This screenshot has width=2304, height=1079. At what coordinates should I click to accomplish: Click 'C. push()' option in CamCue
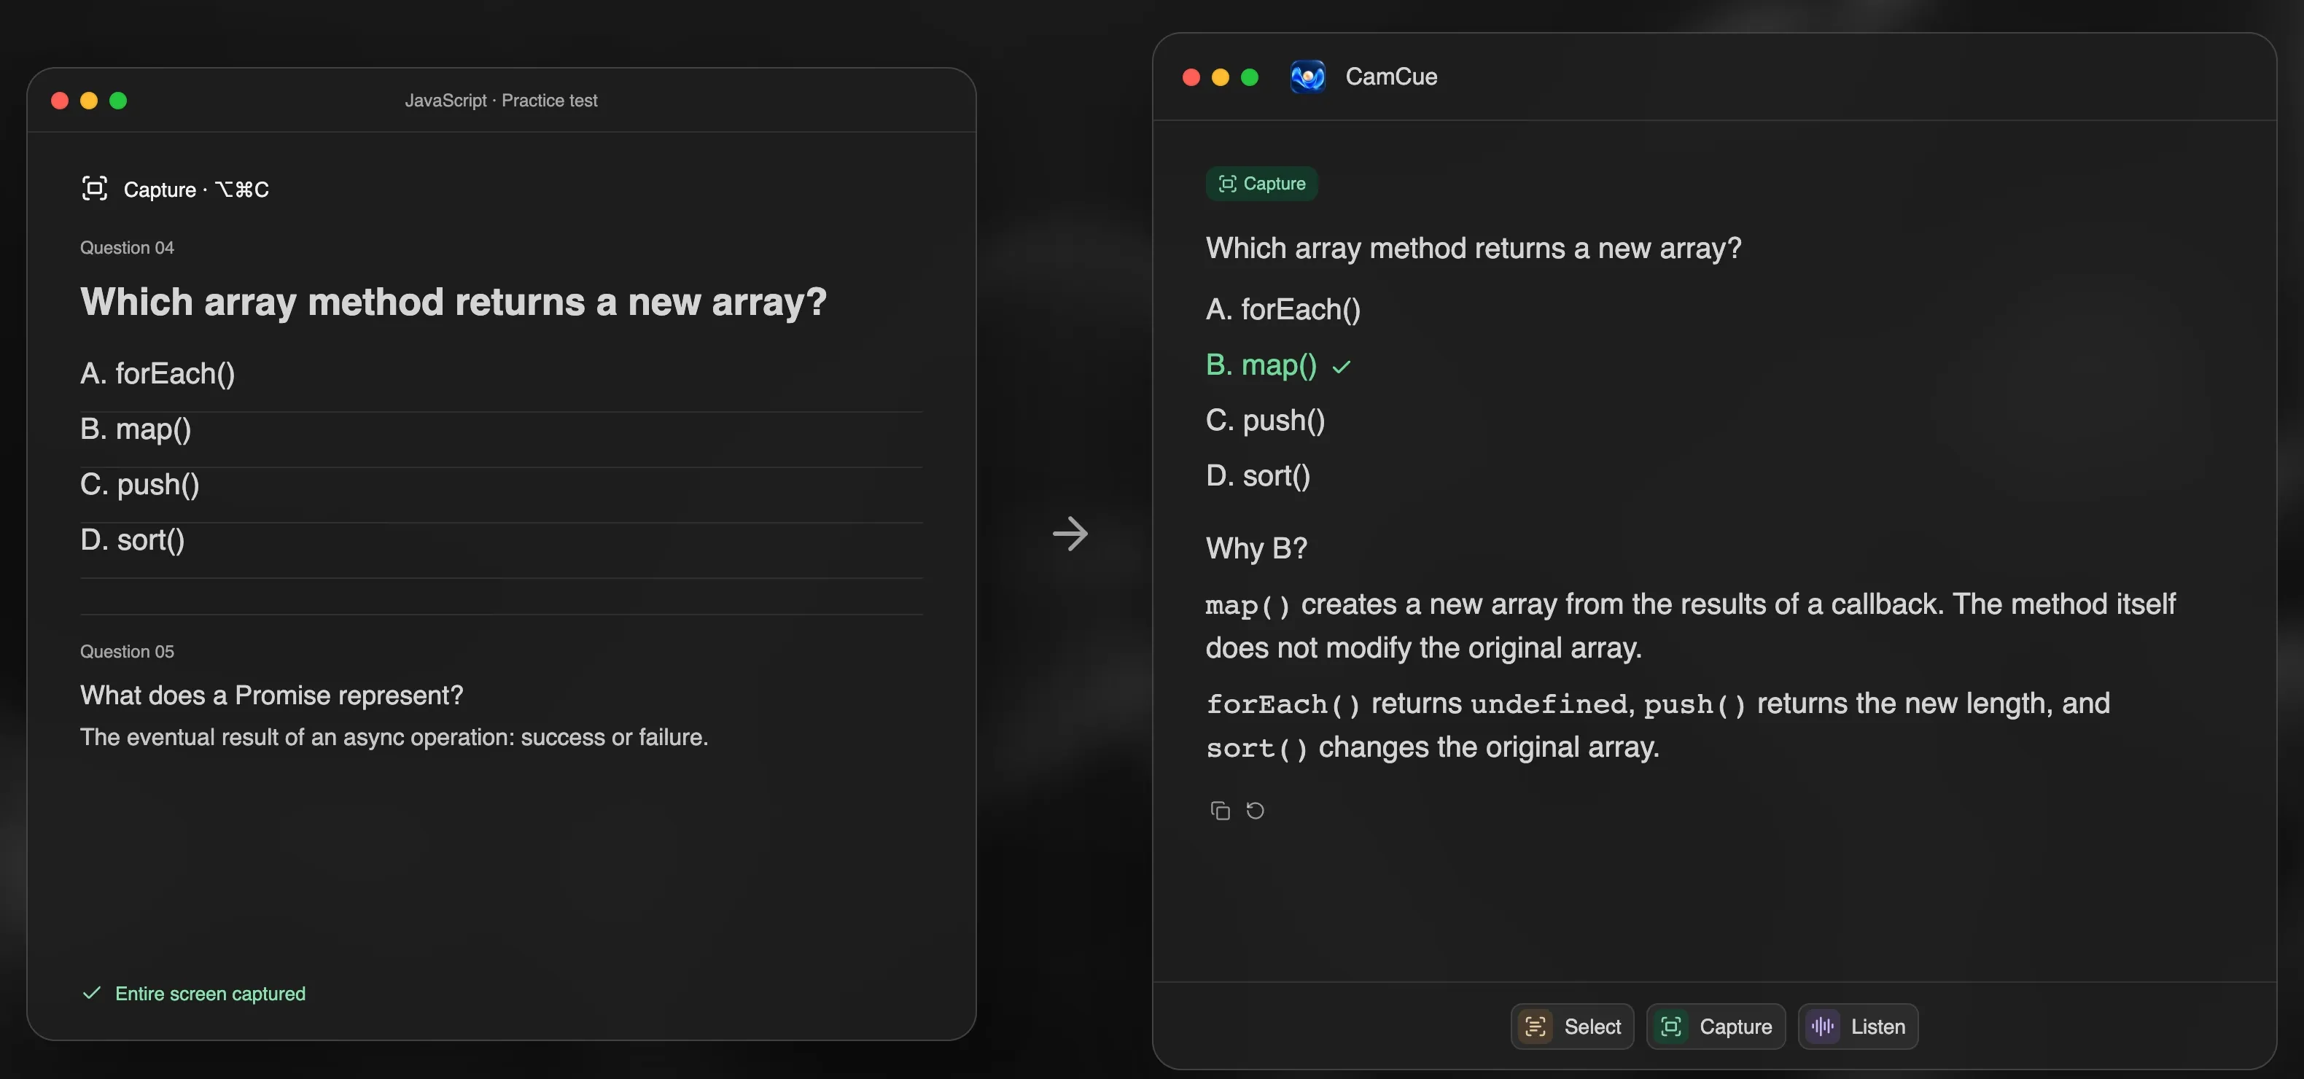(x=1265, y=421)
